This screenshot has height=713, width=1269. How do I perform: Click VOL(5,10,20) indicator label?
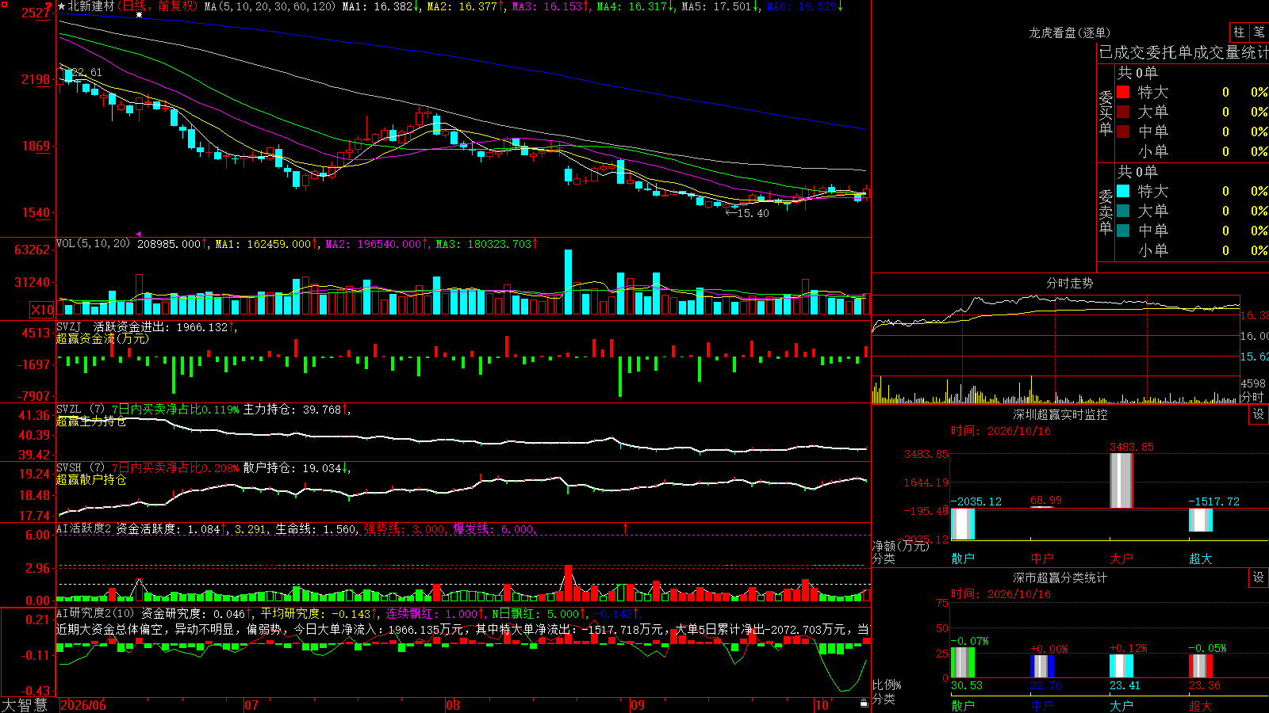[x=93, y=243]
